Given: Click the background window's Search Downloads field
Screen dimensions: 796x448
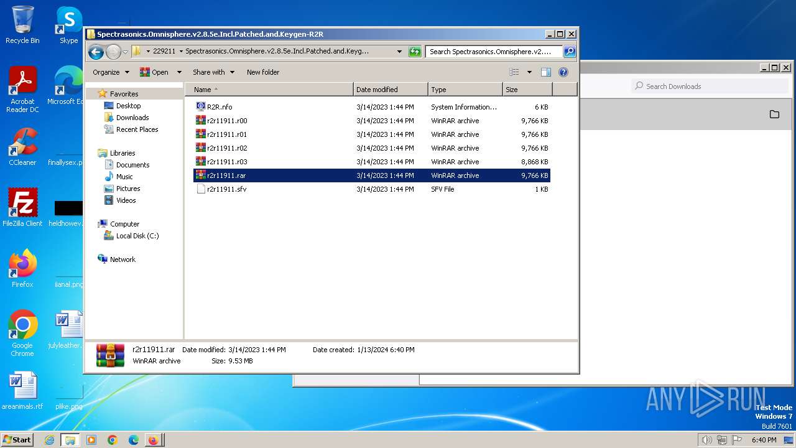Looking at the screenshot, I should [x=710, y=86].
